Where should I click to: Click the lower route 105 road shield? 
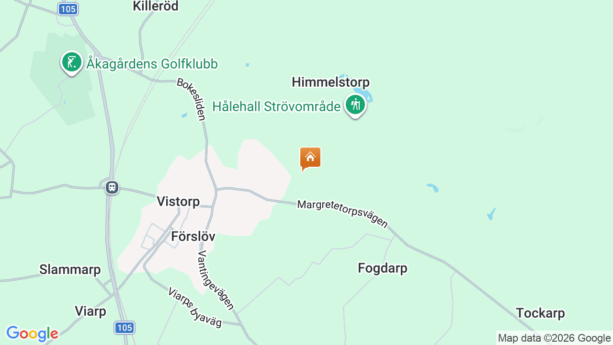pyautogui.click(x=125, y=328)
